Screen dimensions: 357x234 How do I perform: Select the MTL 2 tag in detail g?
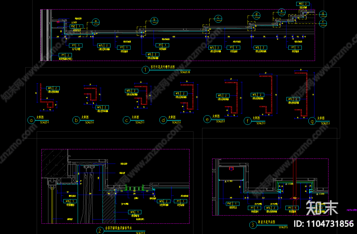(293, 99)
